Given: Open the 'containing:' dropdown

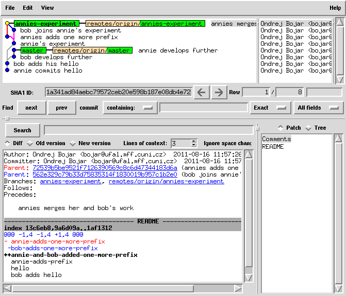Looking at the screenshot, I should (x=130, y=108).
